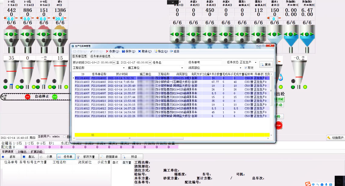Click 取消 (cancel) in dialog toolbar
Viewport: 345px width, 186px height.
[145, 51]
